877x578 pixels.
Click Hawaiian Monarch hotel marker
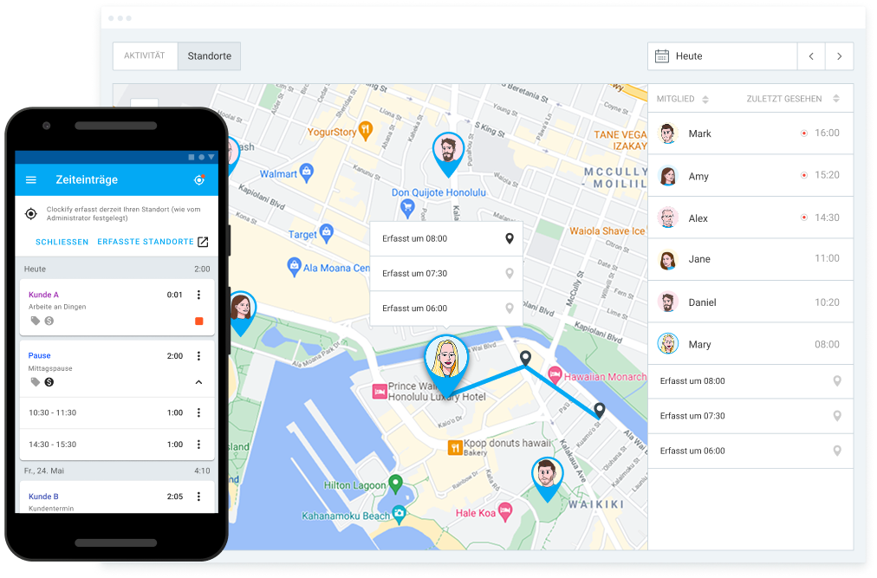(555, 375)
